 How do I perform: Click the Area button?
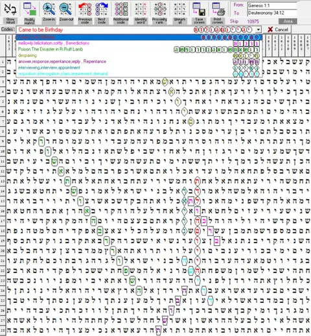(288, 21)
